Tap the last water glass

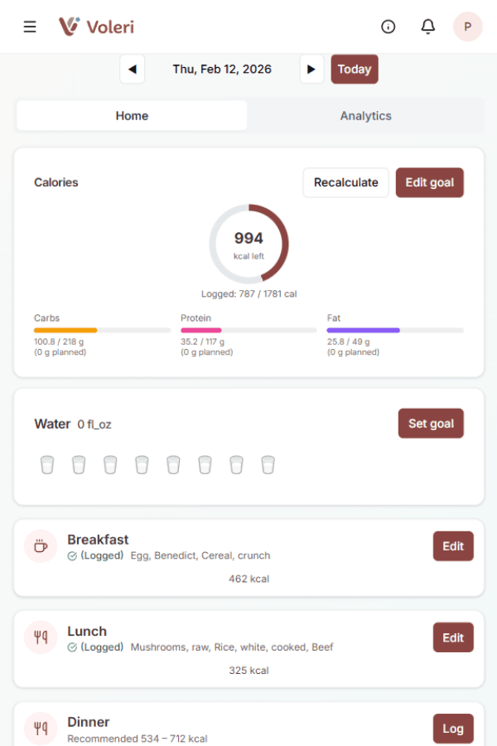coord(268,464)
